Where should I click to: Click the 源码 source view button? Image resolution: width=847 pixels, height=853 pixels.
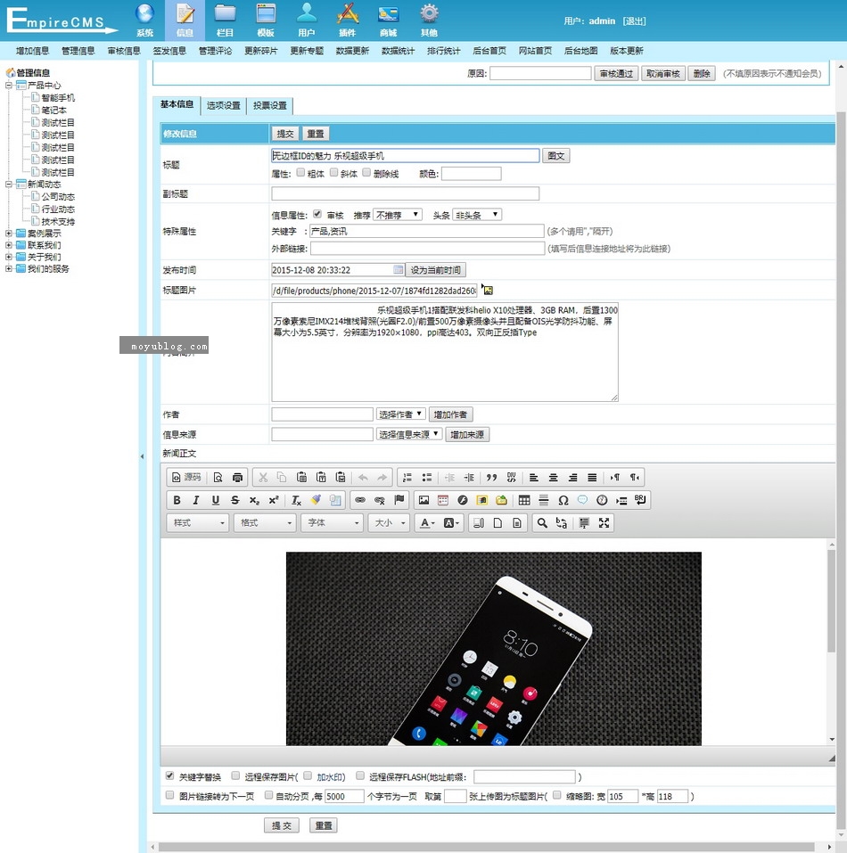(186, 477)
